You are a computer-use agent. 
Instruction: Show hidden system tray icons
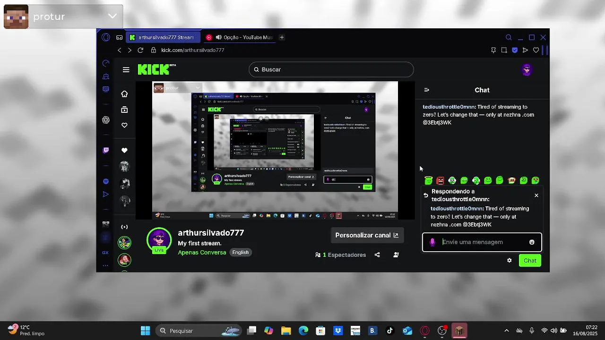[x=507, y=331]
